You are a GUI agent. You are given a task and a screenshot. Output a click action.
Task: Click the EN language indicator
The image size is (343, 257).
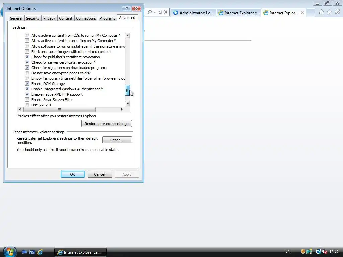(x=288, y=251)
